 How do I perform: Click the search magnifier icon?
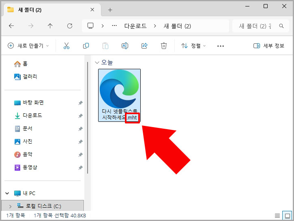[x=281, y=26]
